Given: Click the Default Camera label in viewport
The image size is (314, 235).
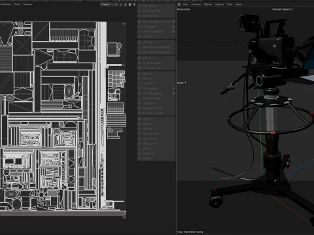Looking at the screenshot, I should [x=283, y=9].
